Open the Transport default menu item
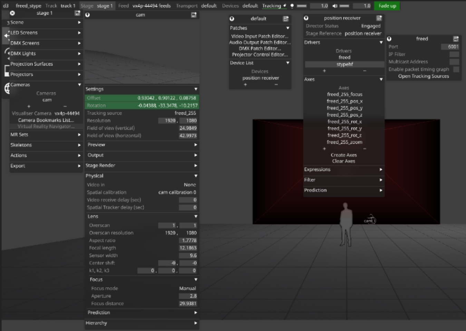This screenshot has height=331, width=466. (x=196, y=6)
